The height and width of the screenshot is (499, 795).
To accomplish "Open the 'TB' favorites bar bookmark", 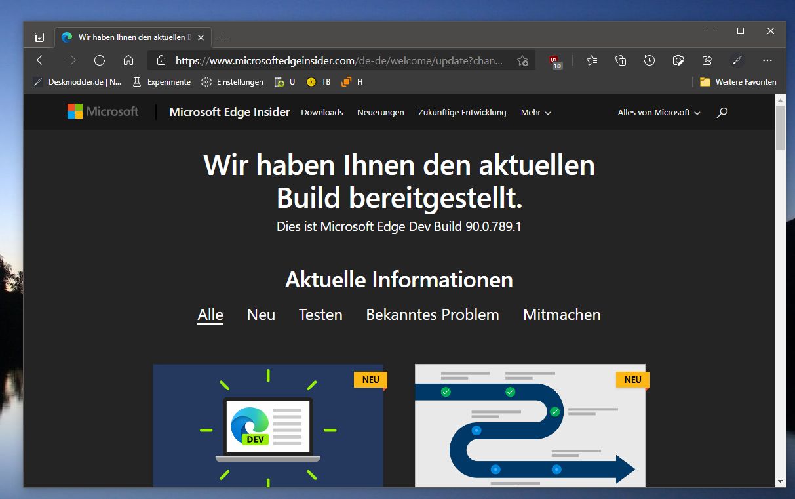I will coord(319,82).
